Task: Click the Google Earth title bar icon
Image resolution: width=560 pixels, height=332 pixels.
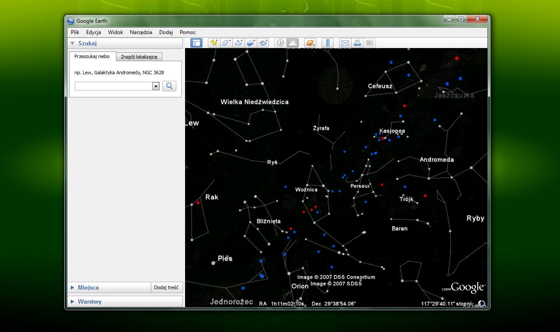Action: [x=71, y=21]
